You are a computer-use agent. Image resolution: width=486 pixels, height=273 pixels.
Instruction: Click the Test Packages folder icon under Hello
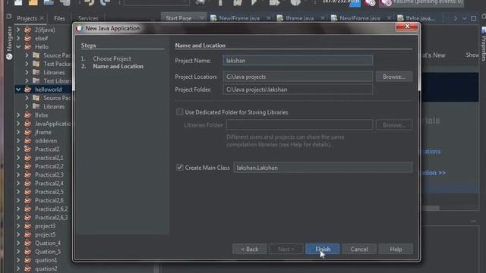pos(36,64)
